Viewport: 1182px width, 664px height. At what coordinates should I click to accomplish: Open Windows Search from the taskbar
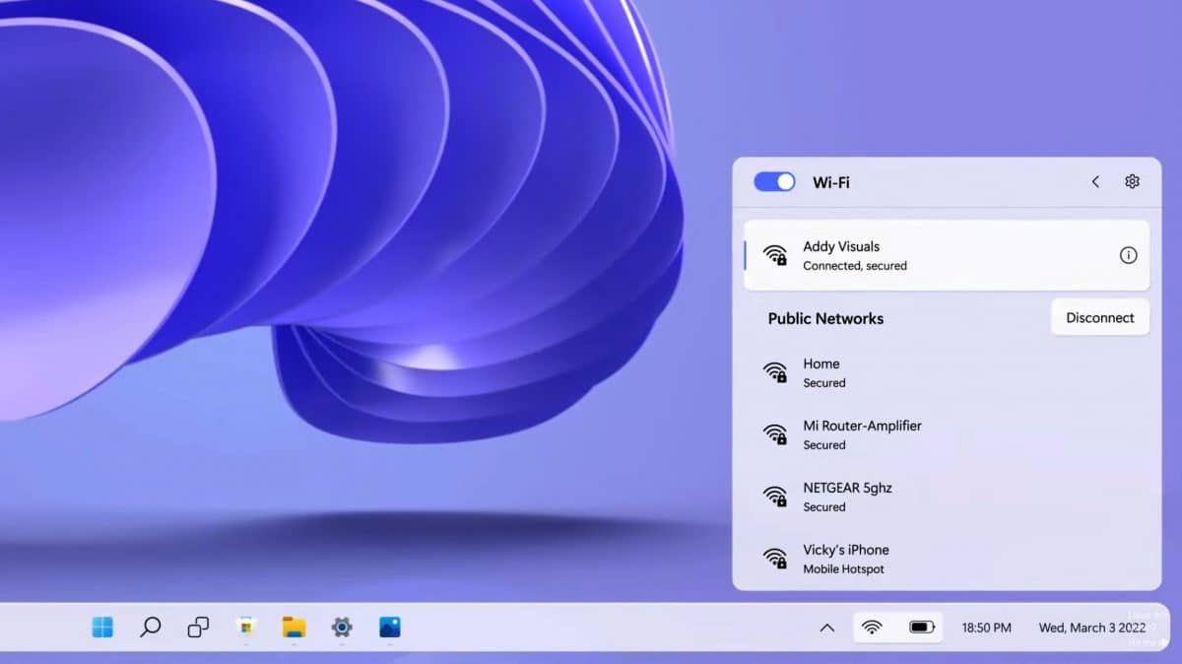click(x=149, y=628)
